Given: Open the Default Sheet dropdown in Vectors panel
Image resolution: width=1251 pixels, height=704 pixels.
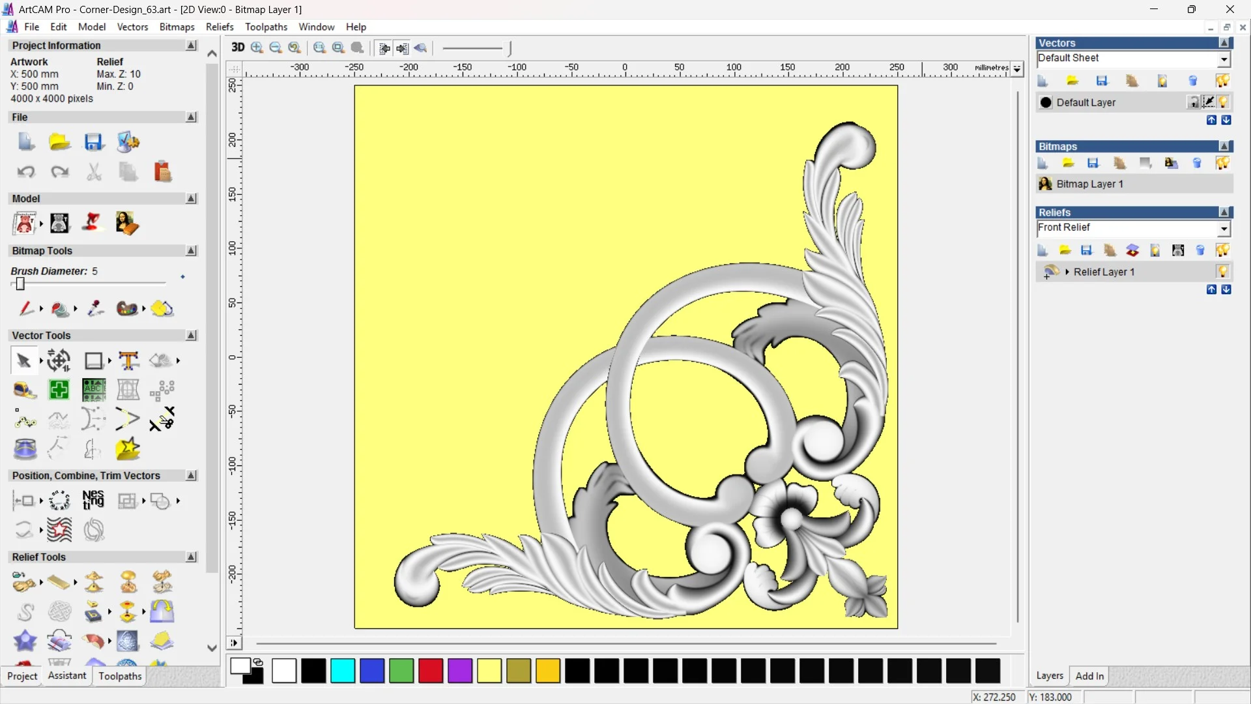Looking at the screenshot, I should tap(1224, 58).
